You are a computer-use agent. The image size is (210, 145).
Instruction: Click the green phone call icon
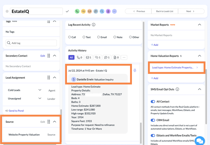coord(77,12)
